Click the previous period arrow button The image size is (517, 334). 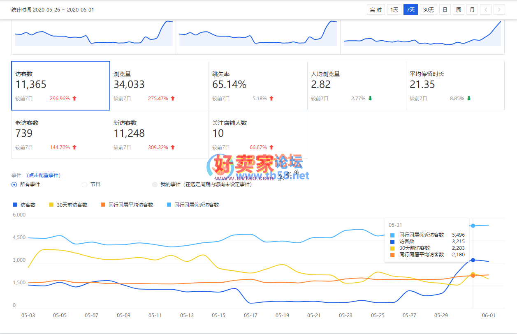pyautogui.click(x=486, y=9)
